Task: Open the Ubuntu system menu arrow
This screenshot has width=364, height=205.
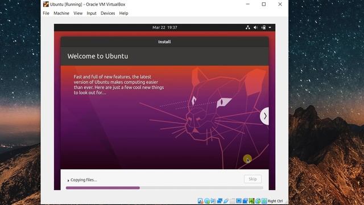Action: [270, 27]
